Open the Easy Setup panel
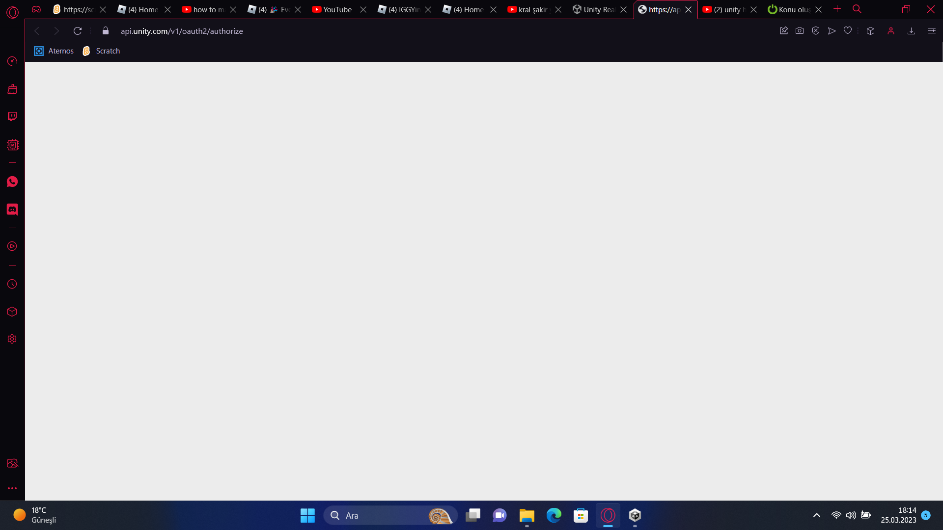Screen dimensions: 943x530 click(931, 31)
